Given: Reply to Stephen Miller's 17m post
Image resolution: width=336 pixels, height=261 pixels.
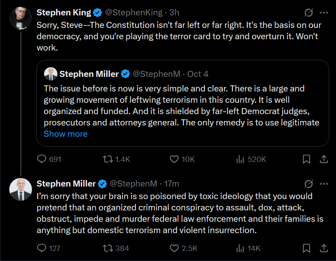Looking at the screenshot, I should click(x=42, y=248).
